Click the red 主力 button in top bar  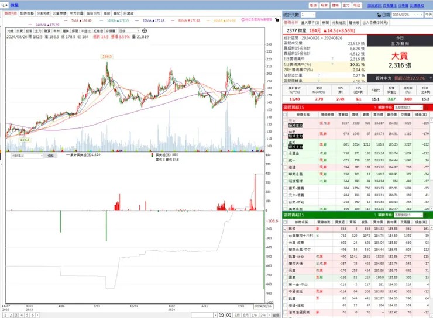[x=346, y=5]
